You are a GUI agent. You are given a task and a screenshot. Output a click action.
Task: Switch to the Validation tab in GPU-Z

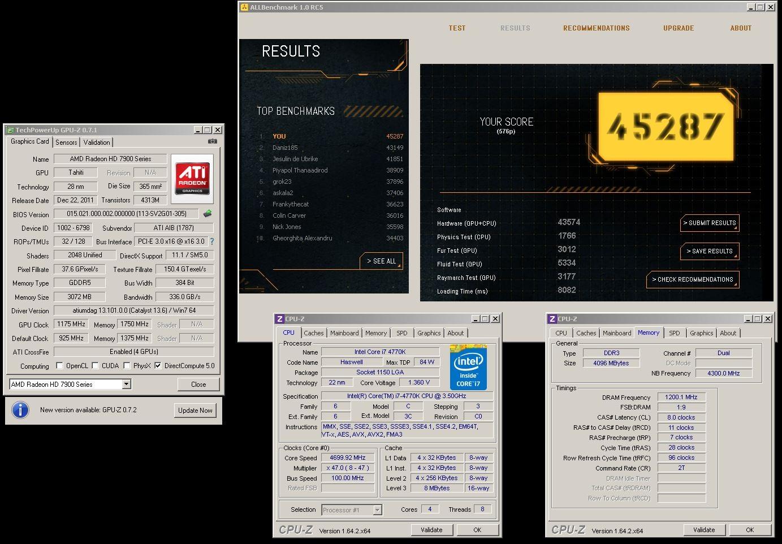point(97,143)
